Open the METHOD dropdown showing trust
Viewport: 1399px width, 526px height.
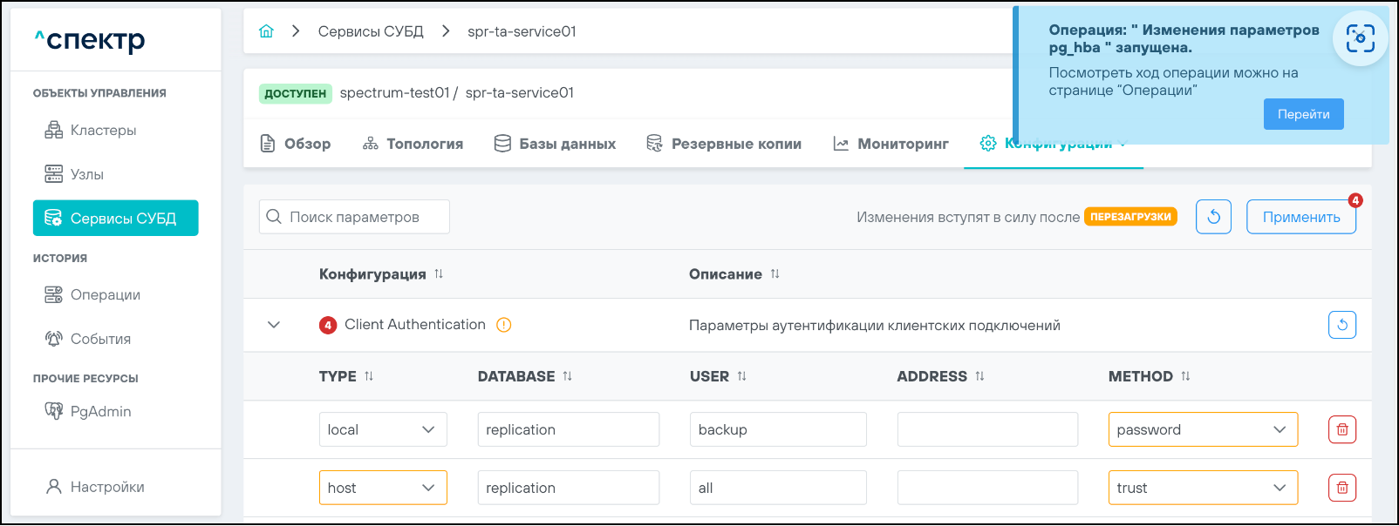point(1202,488)
